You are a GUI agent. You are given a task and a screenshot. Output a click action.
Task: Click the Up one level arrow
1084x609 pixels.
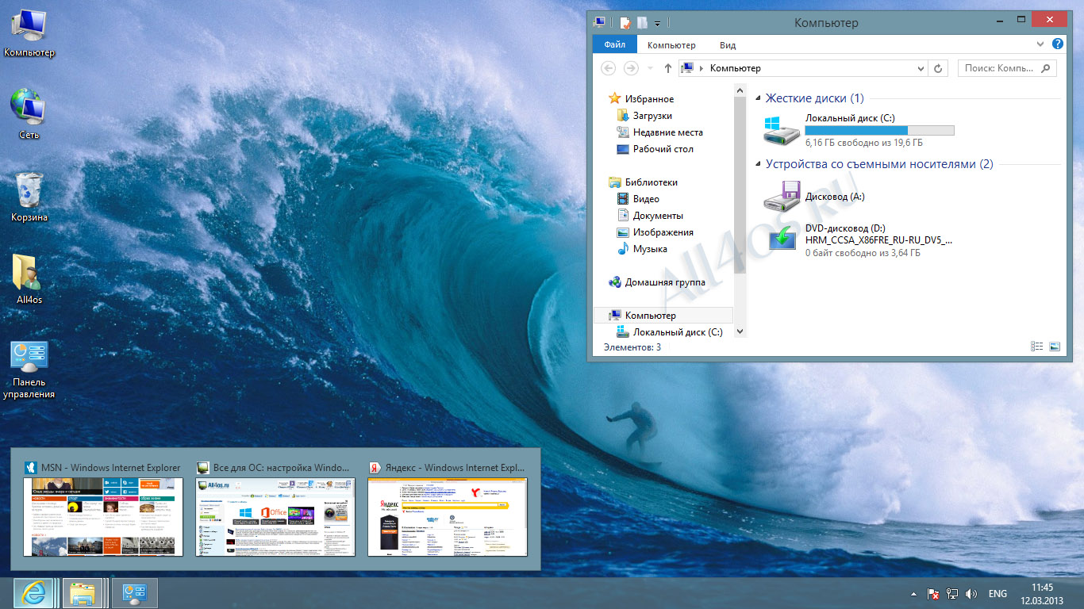(x=668, y=68)
